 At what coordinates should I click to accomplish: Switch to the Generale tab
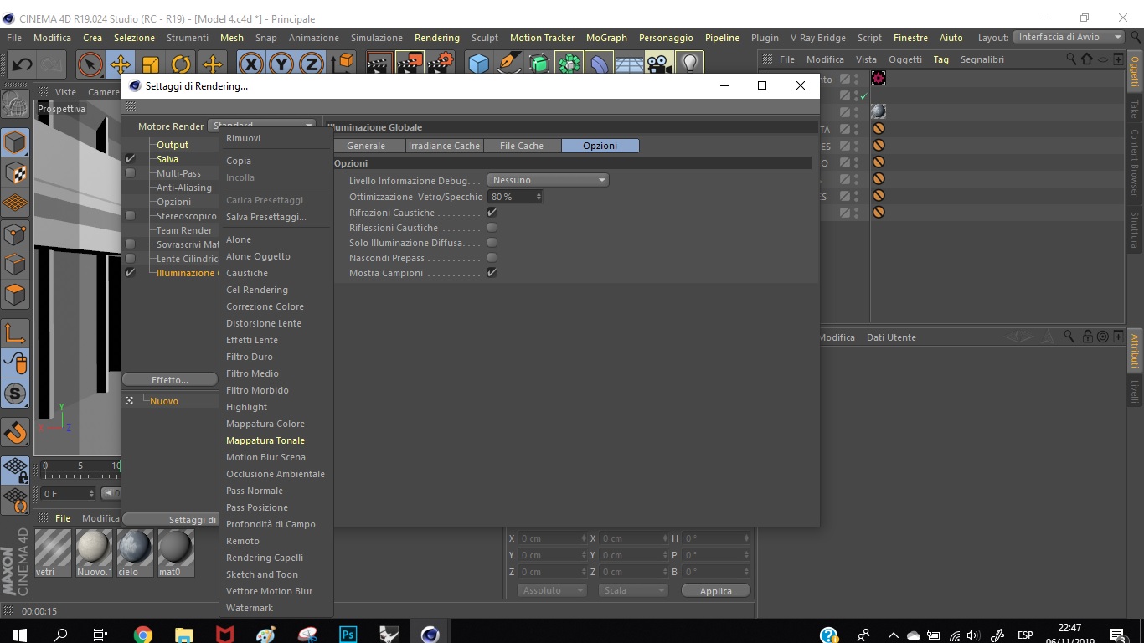coord(366,146)
